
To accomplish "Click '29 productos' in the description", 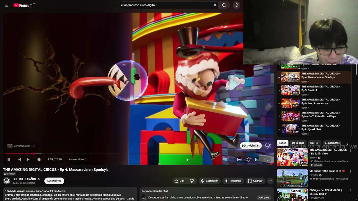I will [x=58, y=191].
